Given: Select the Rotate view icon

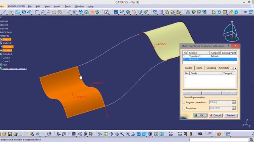Looking at the screenshot, I should click(x=117, y=134).
